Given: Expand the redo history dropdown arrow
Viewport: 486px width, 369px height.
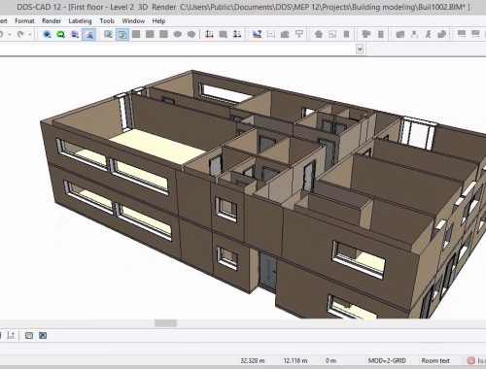Looking at the screenshot, I should coord(30,34).
